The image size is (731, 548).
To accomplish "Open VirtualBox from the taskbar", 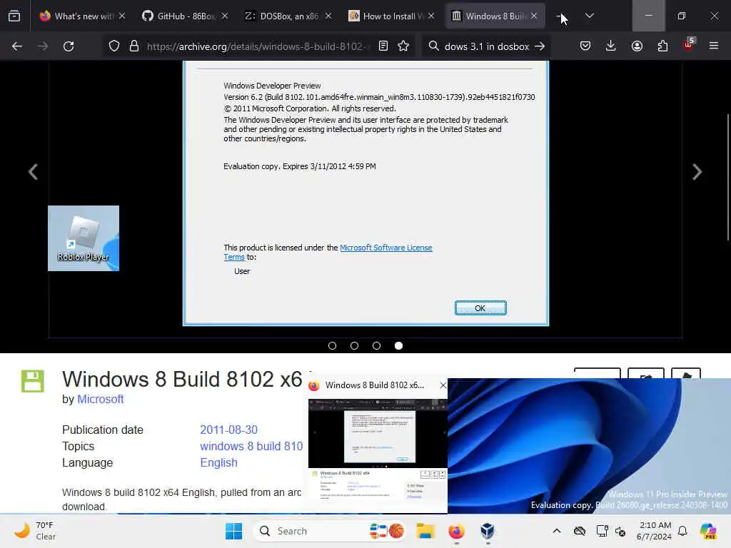I will point(487,531).
